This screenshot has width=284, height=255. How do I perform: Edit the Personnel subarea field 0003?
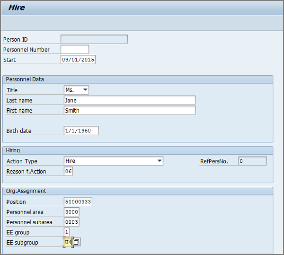click(71, 222)
